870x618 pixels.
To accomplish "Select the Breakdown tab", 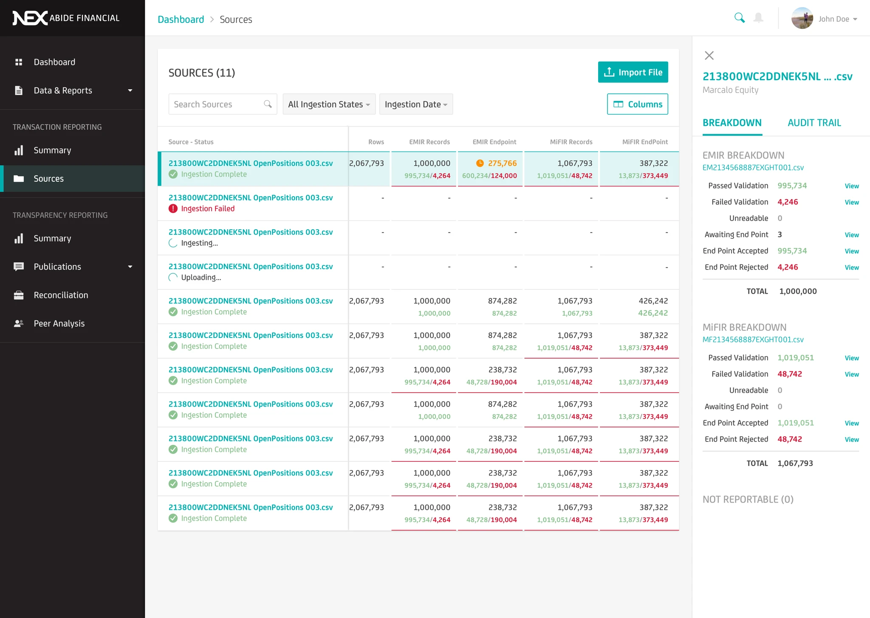I will (x=732, y=123).
